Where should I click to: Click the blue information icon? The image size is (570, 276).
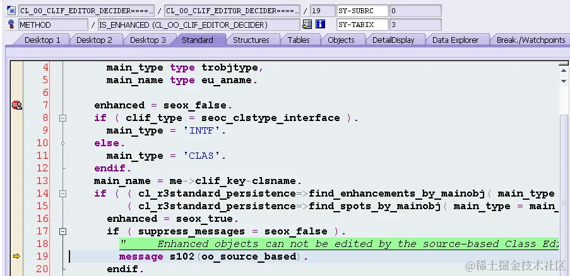tap(320, 25)
